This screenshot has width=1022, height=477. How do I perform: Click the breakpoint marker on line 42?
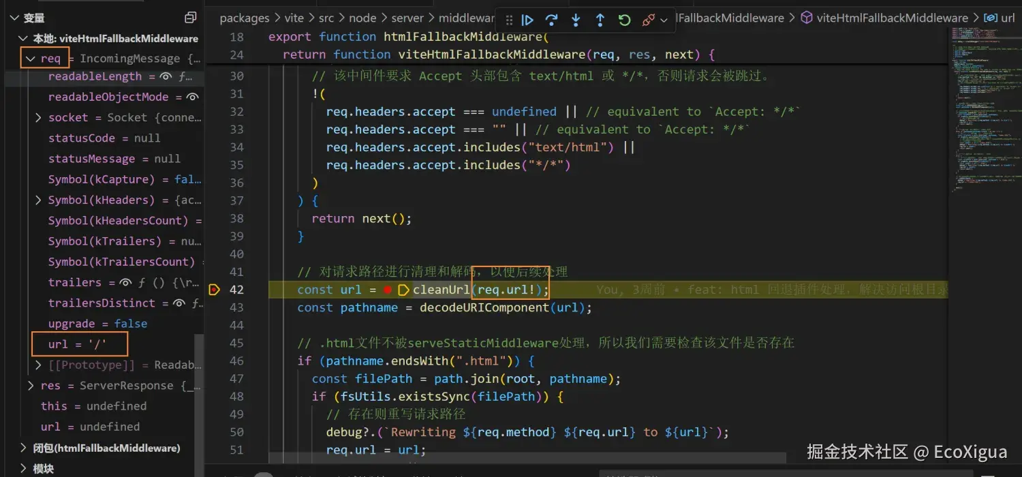pyautogui.click(x=214, y=290)
